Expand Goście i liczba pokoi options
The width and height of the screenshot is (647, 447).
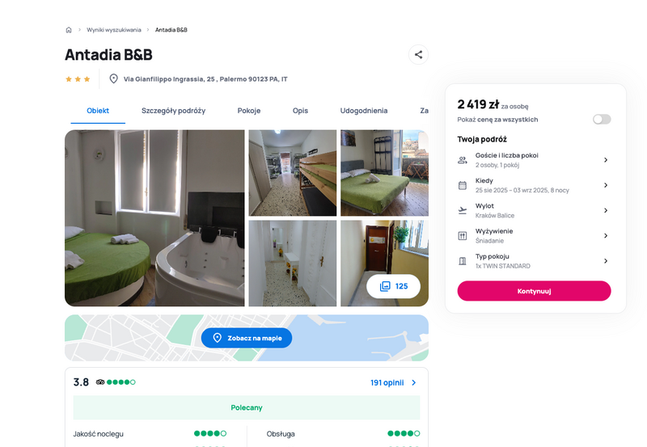coord(534,160)
